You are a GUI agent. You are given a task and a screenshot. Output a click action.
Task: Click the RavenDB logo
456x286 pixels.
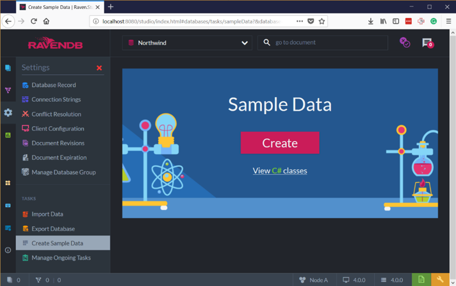coord(55,43)
